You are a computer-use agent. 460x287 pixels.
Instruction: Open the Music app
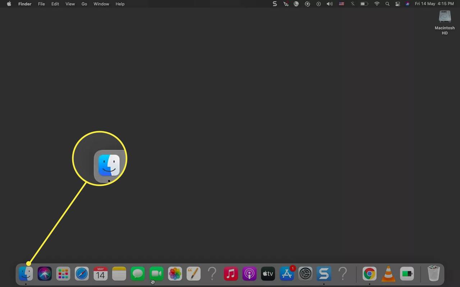(231, 274)
